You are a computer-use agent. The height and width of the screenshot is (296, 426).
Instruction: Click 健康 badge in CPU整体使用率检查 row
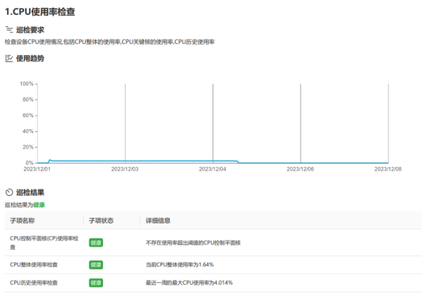click(x=96, y=265)
